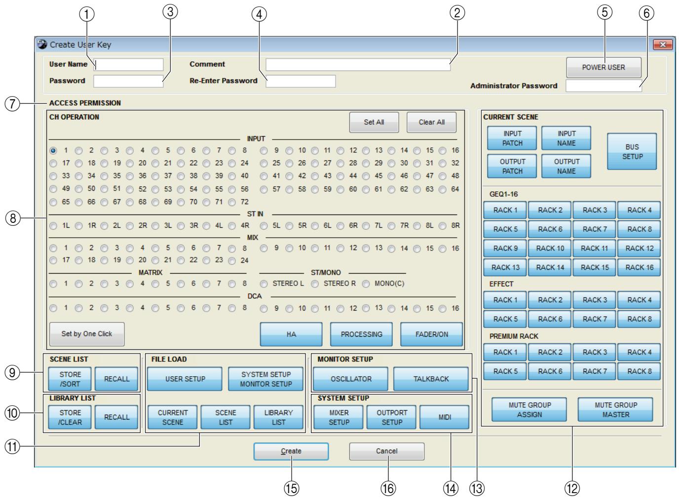
Task: Toggle CURRENT SCENE in File Load
Action: (173, 417)
